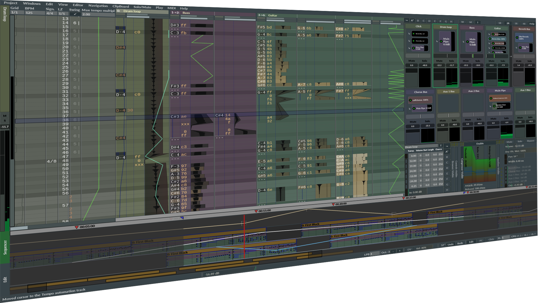Solo the Guitar mixer strip
The image size is (538, 303).
coord(503,61)
